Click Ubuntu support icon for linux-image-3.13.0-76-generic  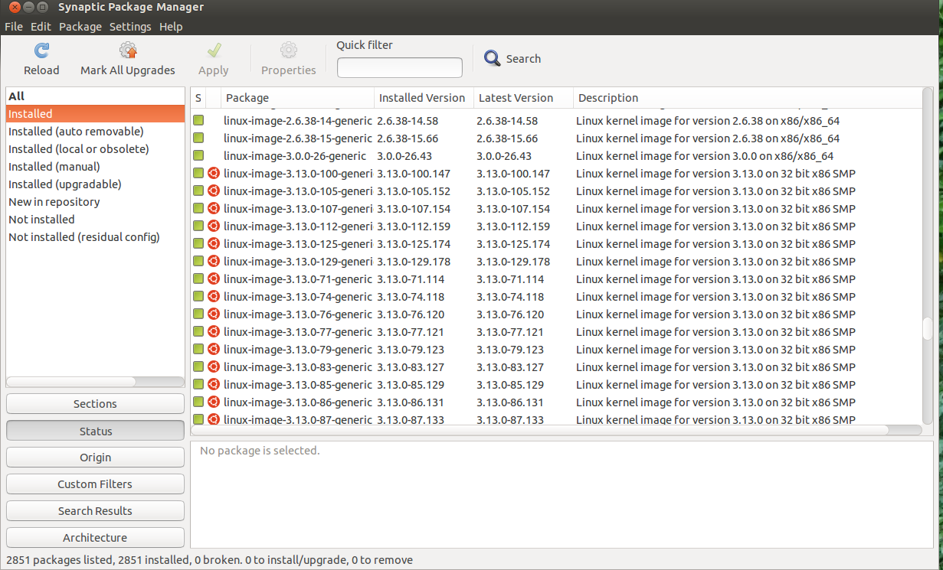(x=214, y=314)
